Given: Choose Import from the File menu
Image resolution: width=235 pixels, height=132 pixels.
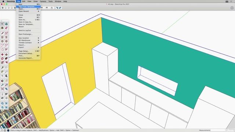Looking at the screenshot, I should 28,45.
